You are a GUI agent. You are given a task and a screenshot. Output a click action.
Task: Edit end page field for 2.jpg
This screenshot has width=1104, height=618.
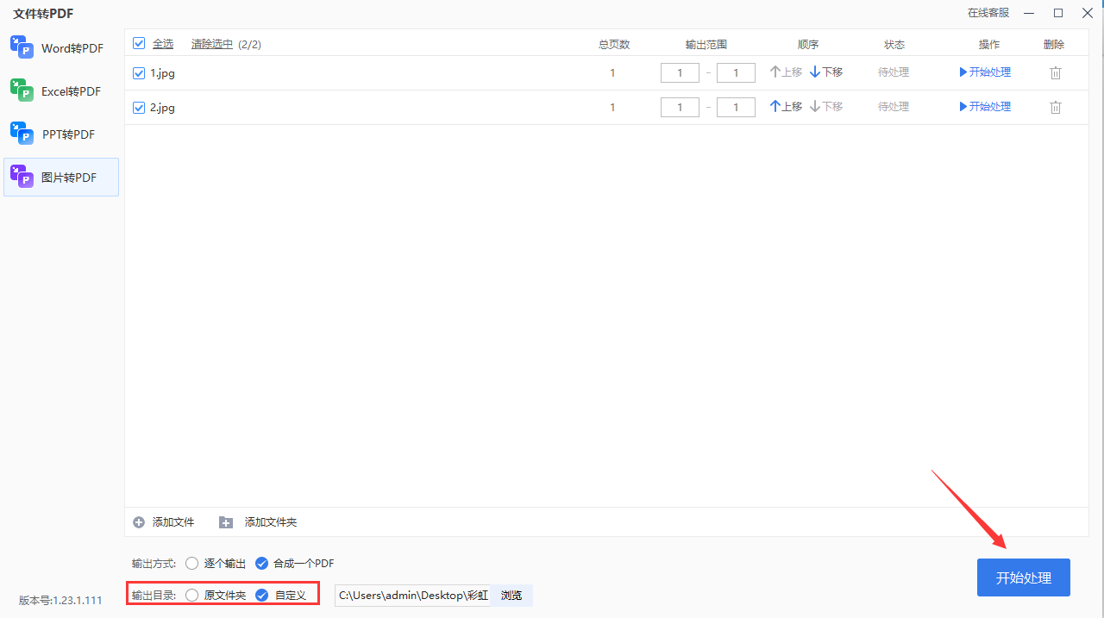736,108
